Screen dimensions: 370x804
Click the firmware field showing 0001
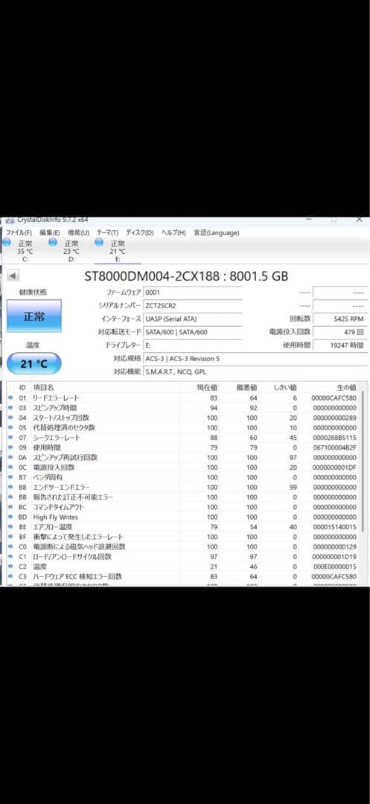192,292
